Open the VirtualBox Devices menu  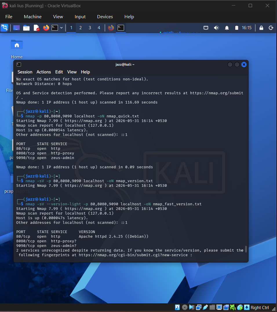click(x=105, y=17)
